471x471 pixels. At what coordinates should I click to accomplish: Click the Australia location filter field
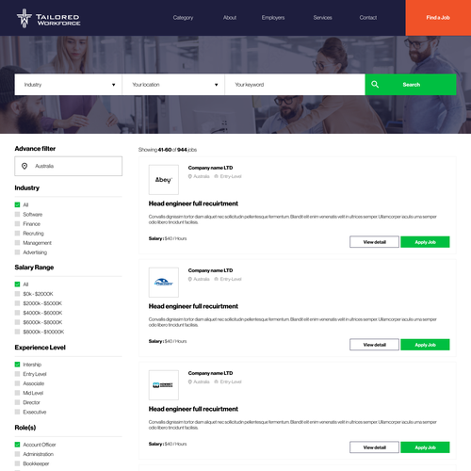point(68,166)
